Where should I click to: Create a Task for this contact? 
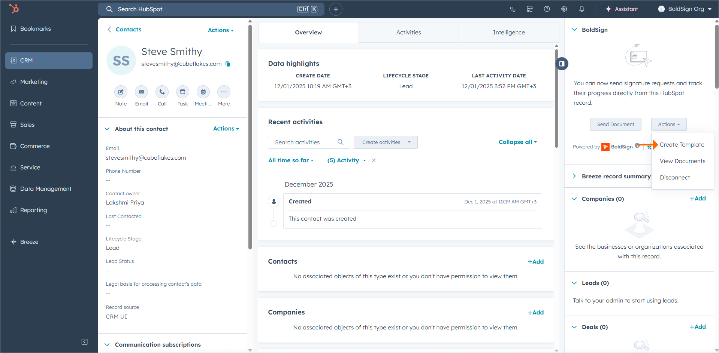pyautogui.click(x=182, y=92)
